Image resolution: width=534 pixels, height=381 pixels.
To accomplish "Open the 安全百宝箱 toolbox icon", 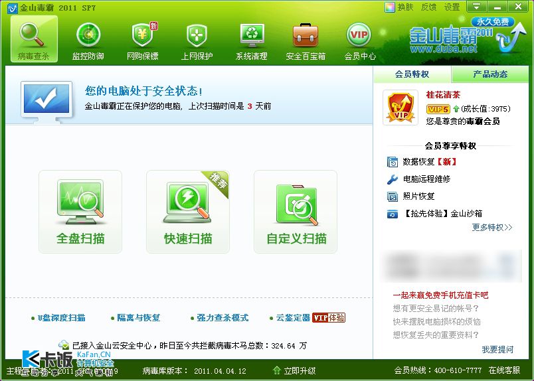I will pos(306,39).
